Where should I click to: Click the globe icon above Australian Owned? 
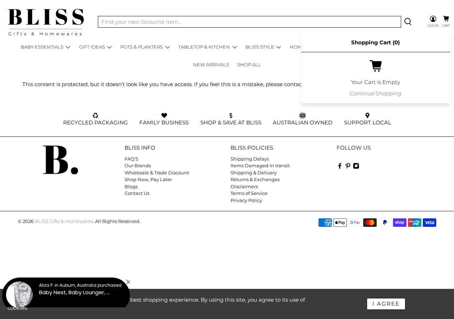click(x=303, y=115)
